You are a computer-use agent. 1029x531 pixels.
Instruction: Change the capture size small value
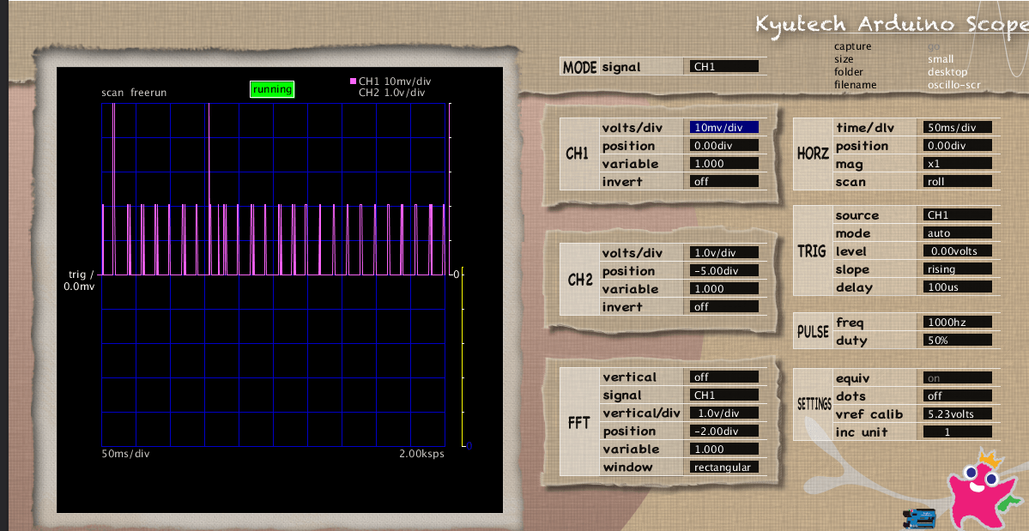pyautogui.click(x=941, y=59)
